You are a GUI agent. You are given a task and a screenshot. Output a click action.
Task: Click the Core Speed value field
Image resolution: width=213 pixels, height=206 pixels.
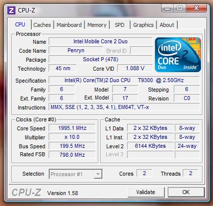point(72,128)
